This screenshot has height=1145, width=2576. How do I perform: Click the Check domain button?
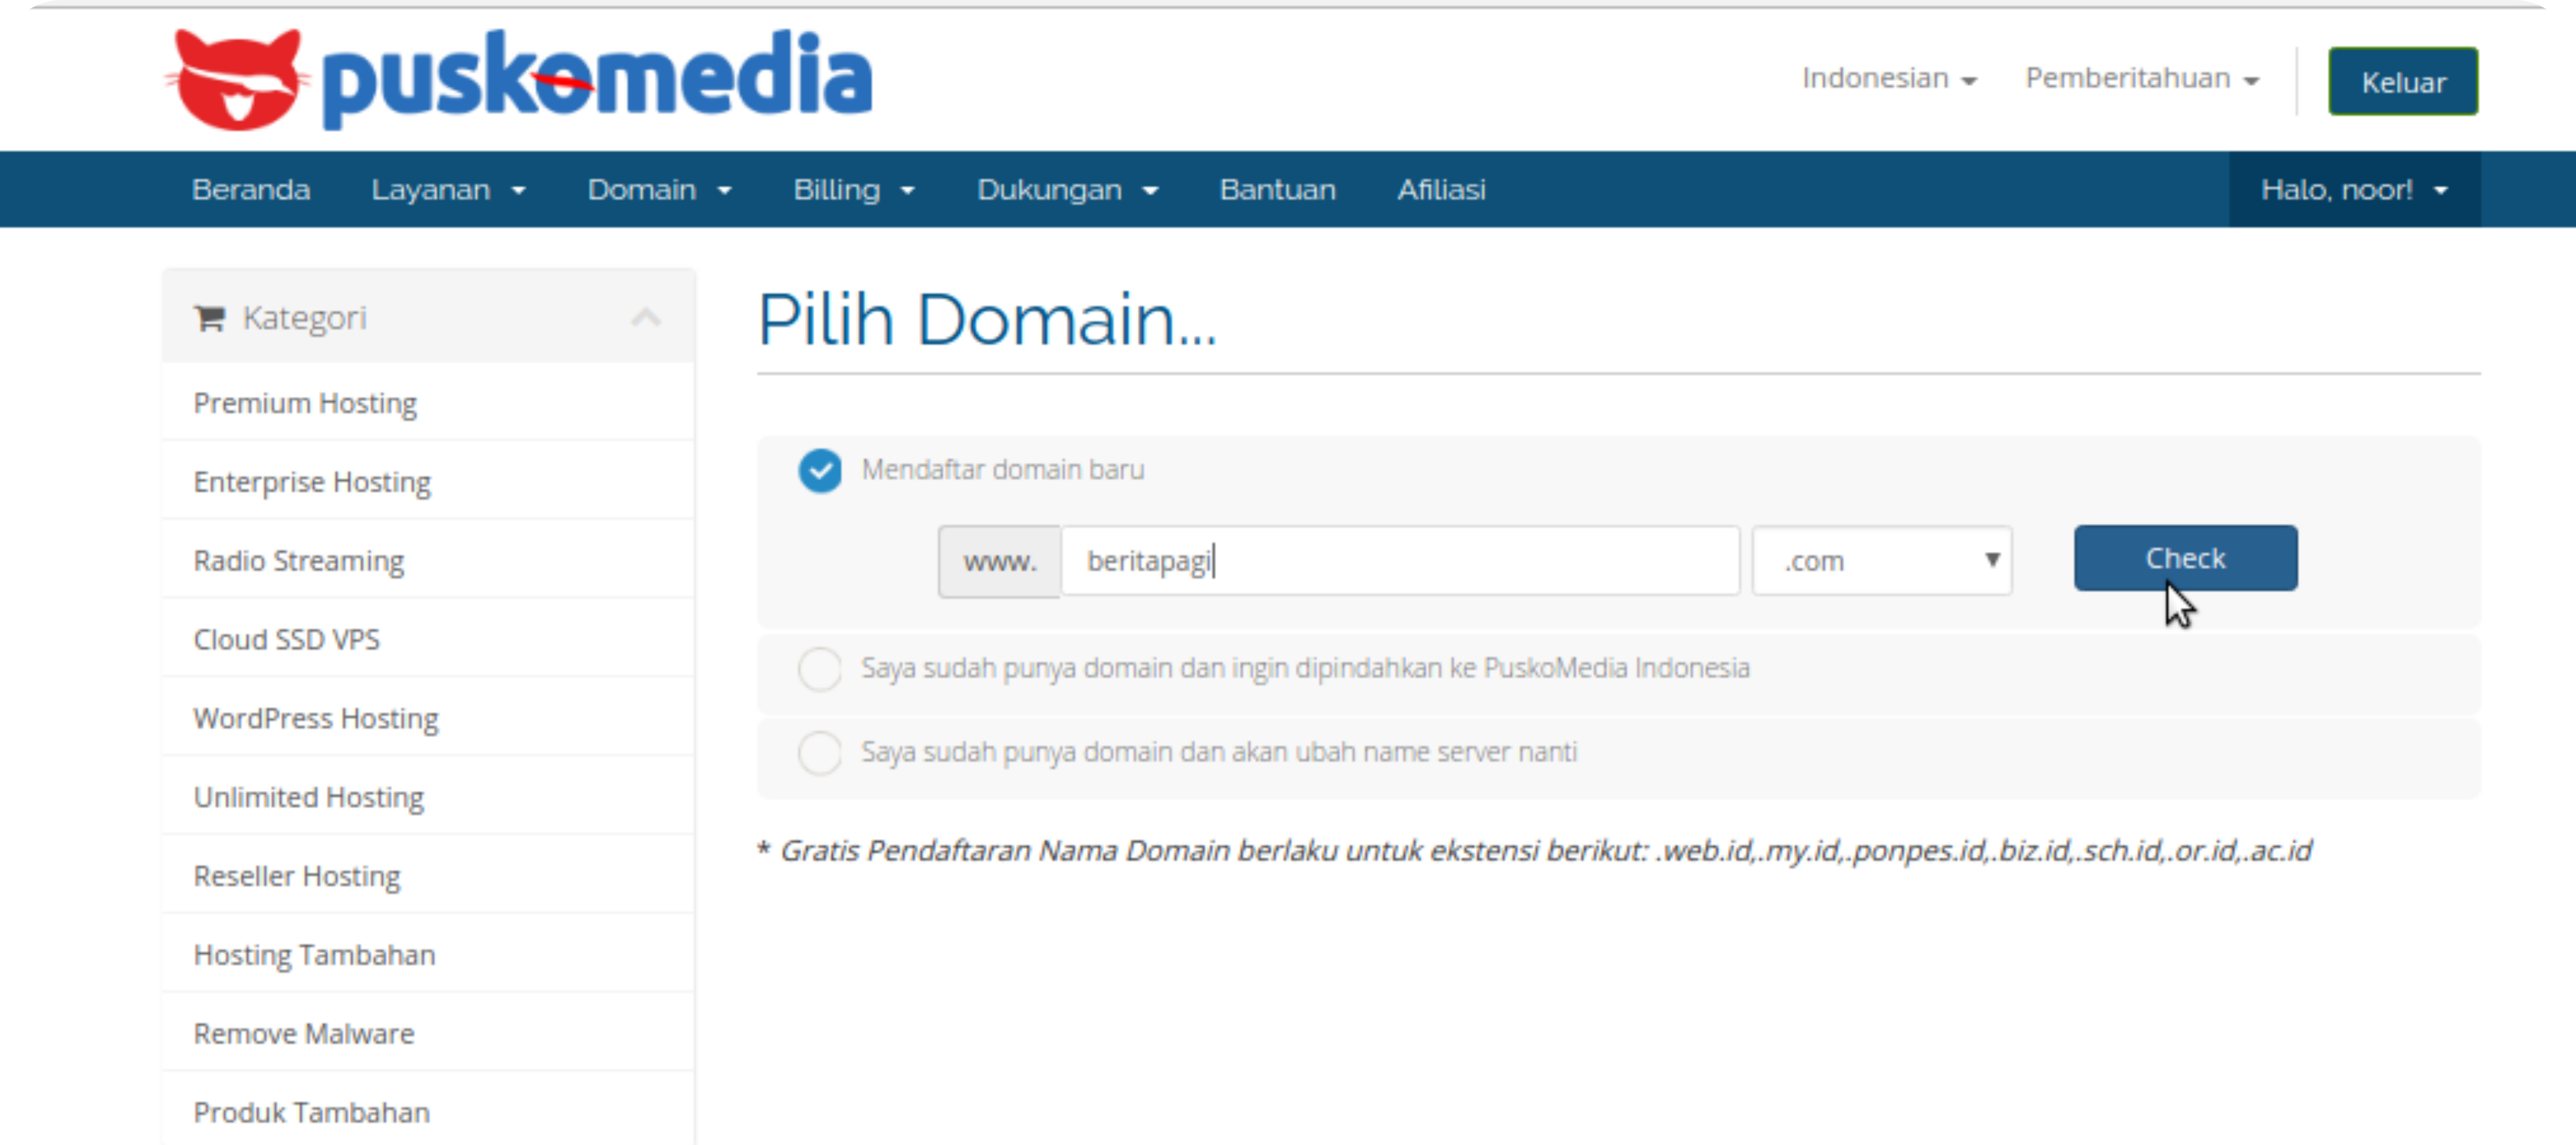(x=2185, y=558)
